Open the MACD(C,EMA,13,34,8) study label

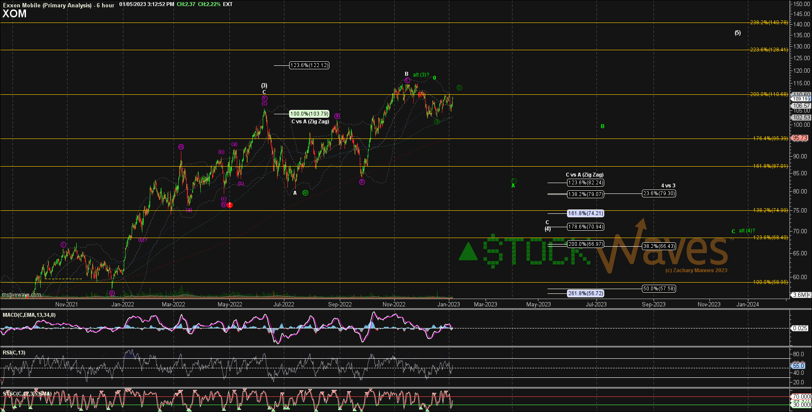click(x=29, y=315)
